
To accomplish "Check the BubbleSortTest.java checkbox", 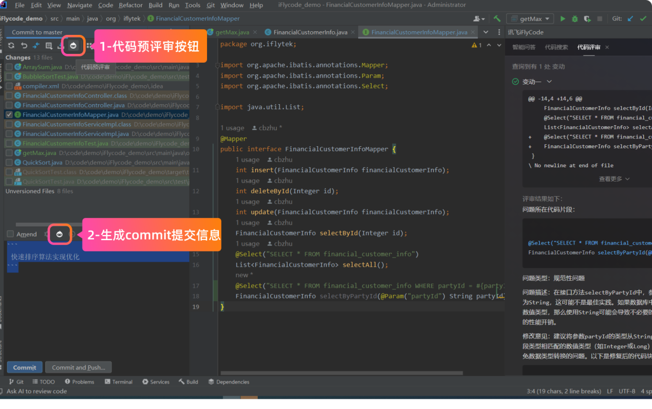I will pyautogui.click(x=9, y=76).
